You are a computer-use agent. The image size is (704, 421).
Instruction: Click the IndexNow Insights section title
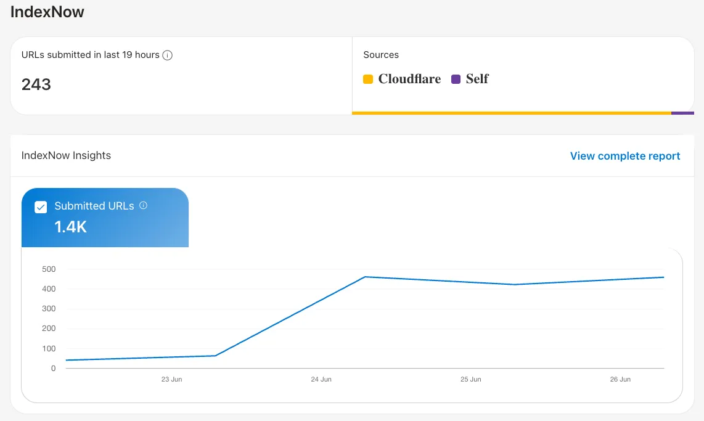coord(66,155)
